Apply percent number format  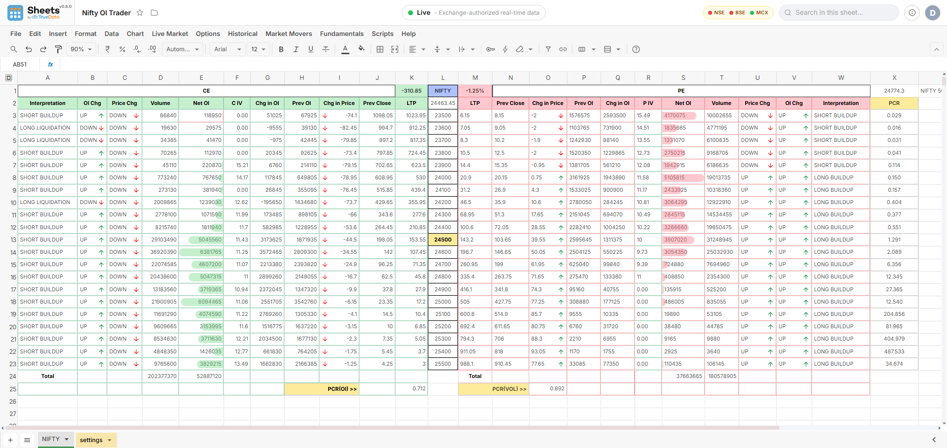click(122, 49)
